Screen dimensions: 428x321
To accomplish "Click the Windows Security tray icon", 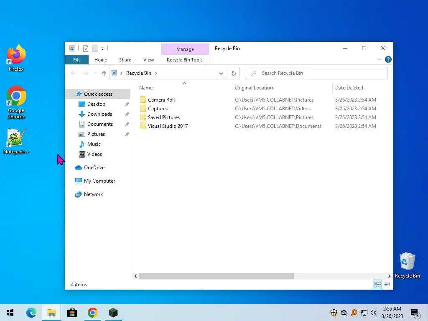I will 334,313.
